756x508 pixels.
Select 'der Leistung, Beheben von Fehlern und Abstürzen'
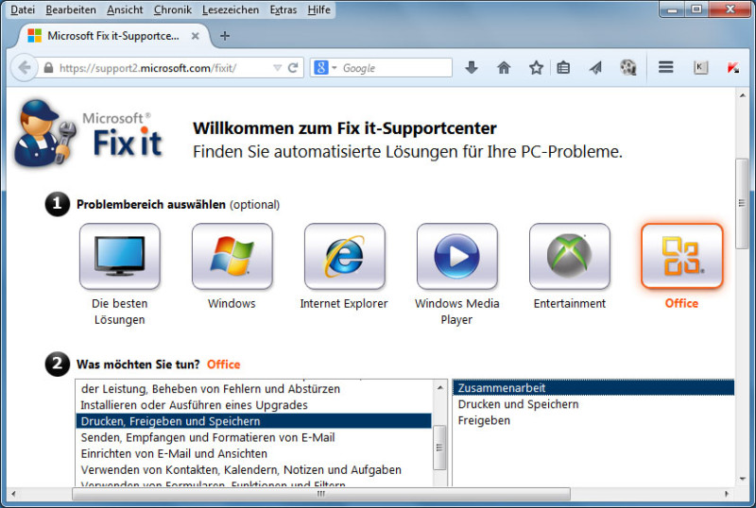click(x=254, y=388)
